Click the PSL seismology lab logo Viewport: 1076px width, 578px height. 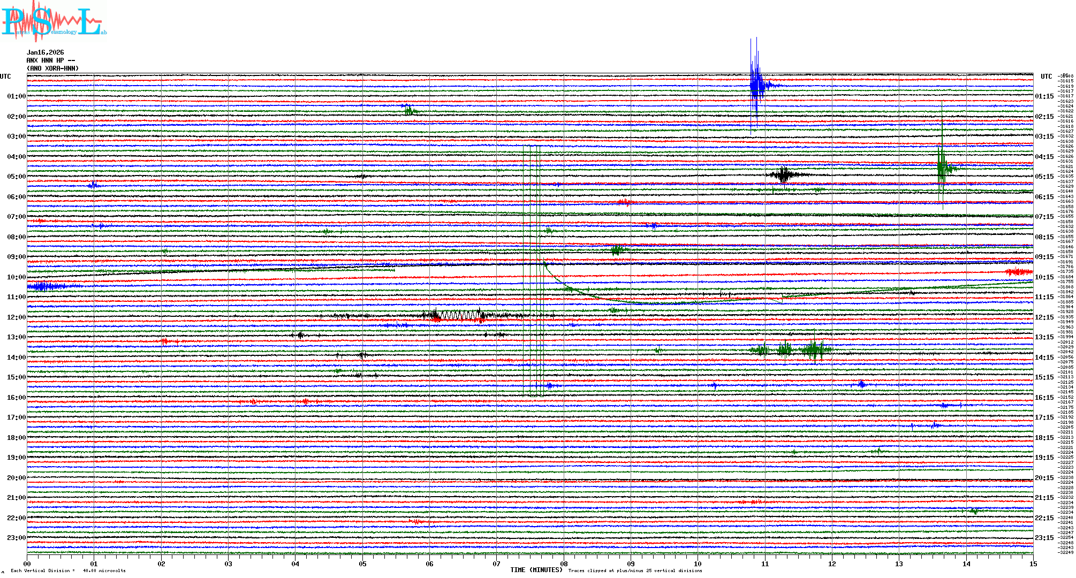click(54, 21)
